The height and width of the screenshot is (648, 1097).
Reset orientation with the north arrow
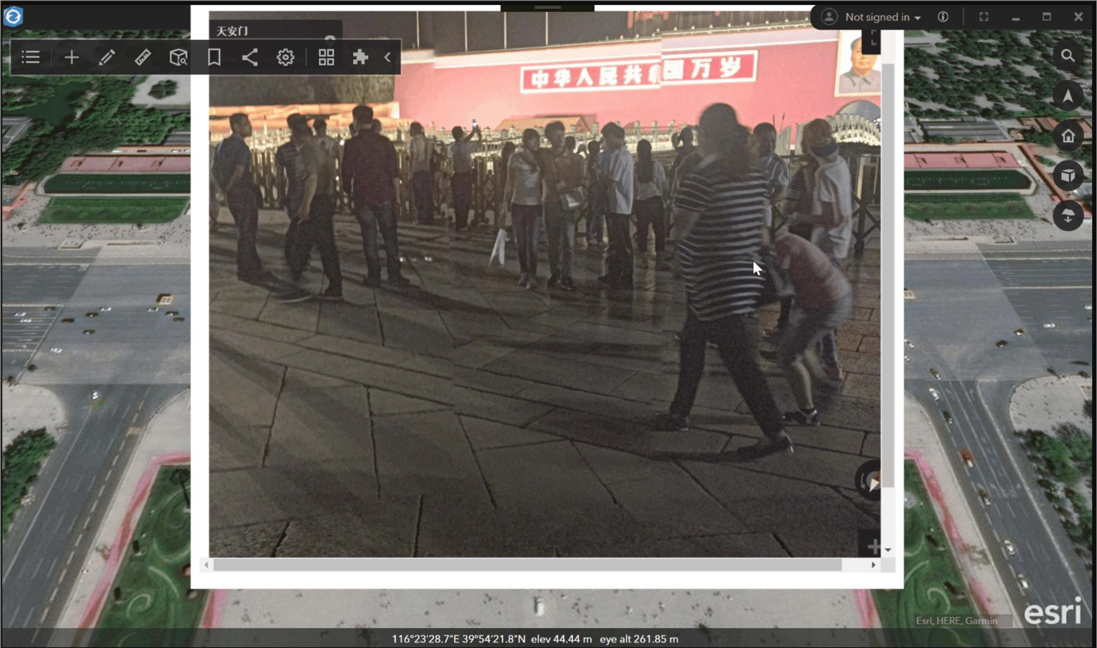coord(1068,96)
